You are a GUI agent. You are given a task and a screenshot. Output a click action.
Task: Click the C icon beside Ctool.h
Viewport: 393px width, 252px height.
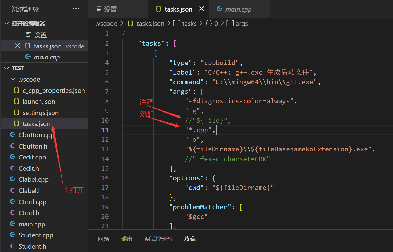12,213
